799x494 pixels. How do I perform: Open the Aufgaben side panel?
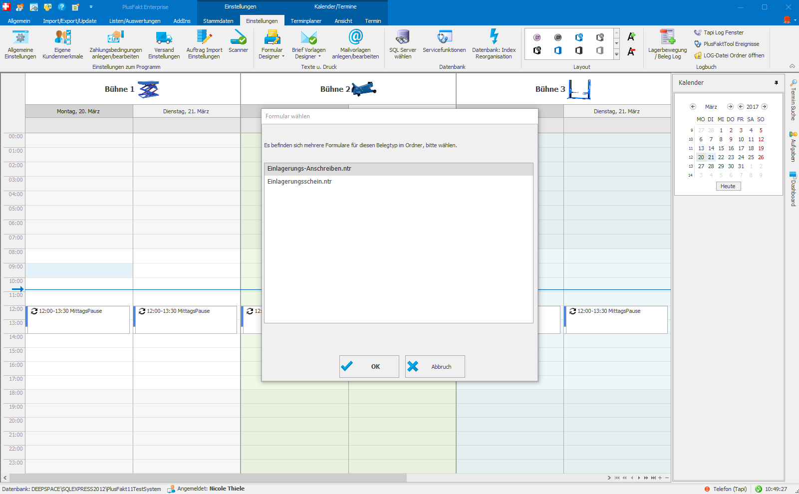pos(793,146)
